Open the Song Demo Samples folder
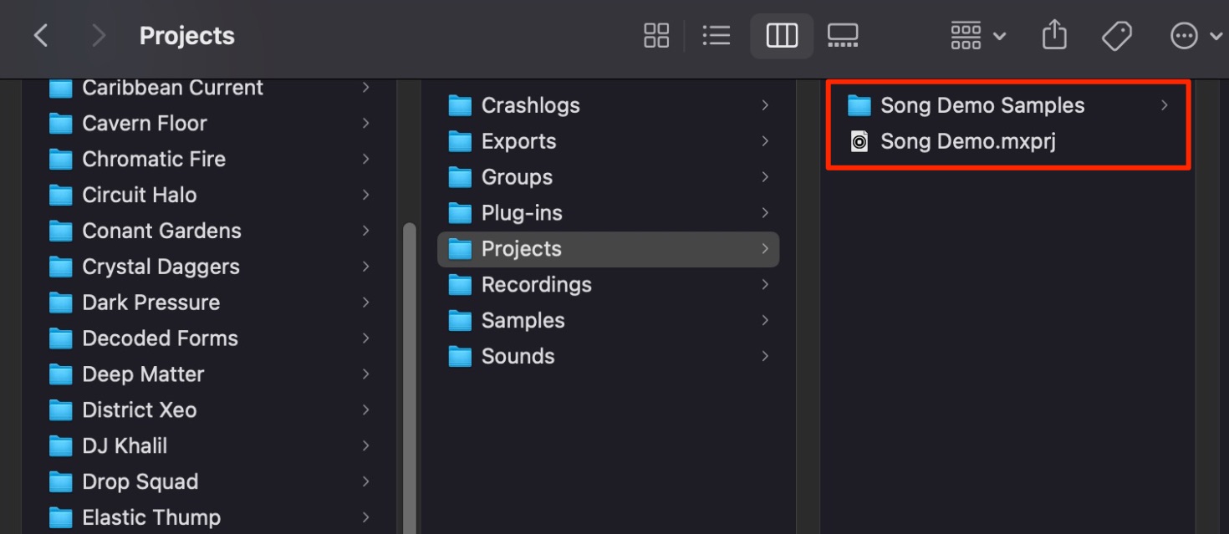The height and width of the screenshot is (534, 1229). coord(1007,105)
